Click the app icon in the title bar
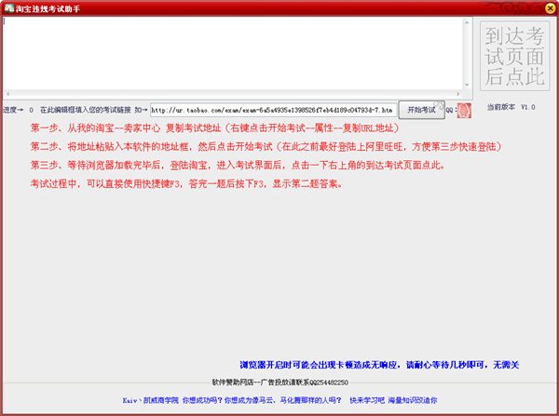The image size is (559, 416). [8, 7]
